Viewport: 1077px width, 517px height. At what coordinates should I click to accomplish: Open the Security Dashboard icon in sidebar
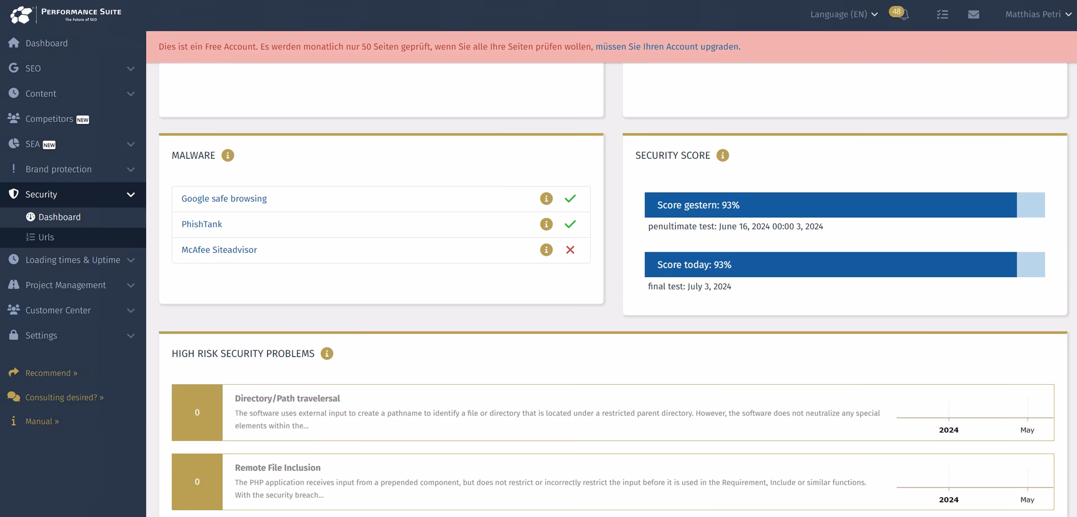[31, 217]
